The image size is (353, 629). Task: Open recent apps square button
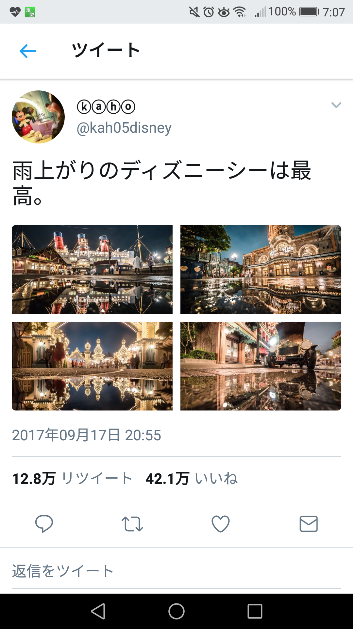pos(255,611)
